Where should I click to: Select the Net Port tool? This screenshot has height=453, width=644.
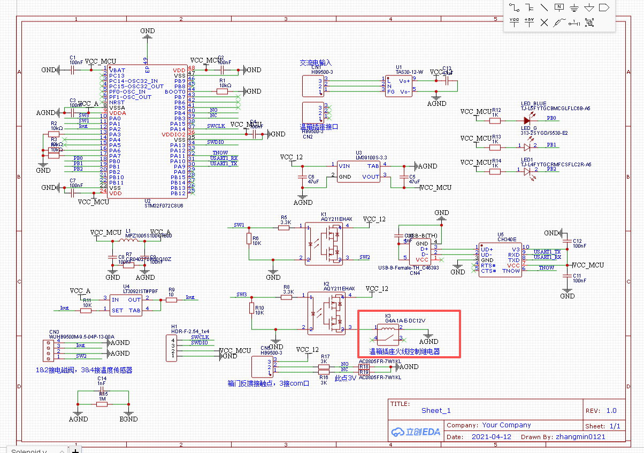(604, 7)
